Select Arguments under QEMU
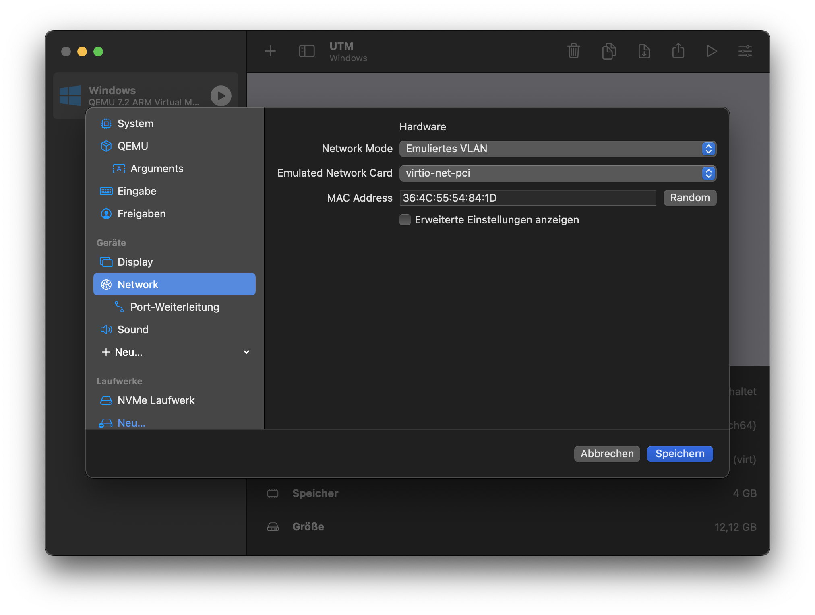 (x=174, y=169)
